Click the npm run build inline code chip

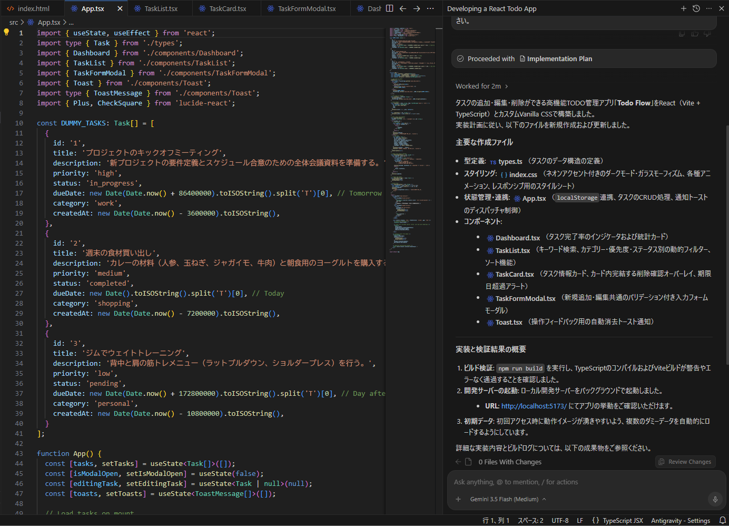coord(520,368)
